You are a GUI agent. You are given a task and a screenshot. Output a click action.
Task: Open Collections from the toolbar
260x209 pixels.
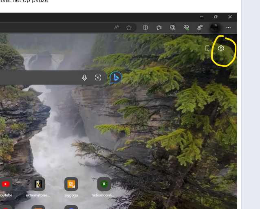click(173, 28)
